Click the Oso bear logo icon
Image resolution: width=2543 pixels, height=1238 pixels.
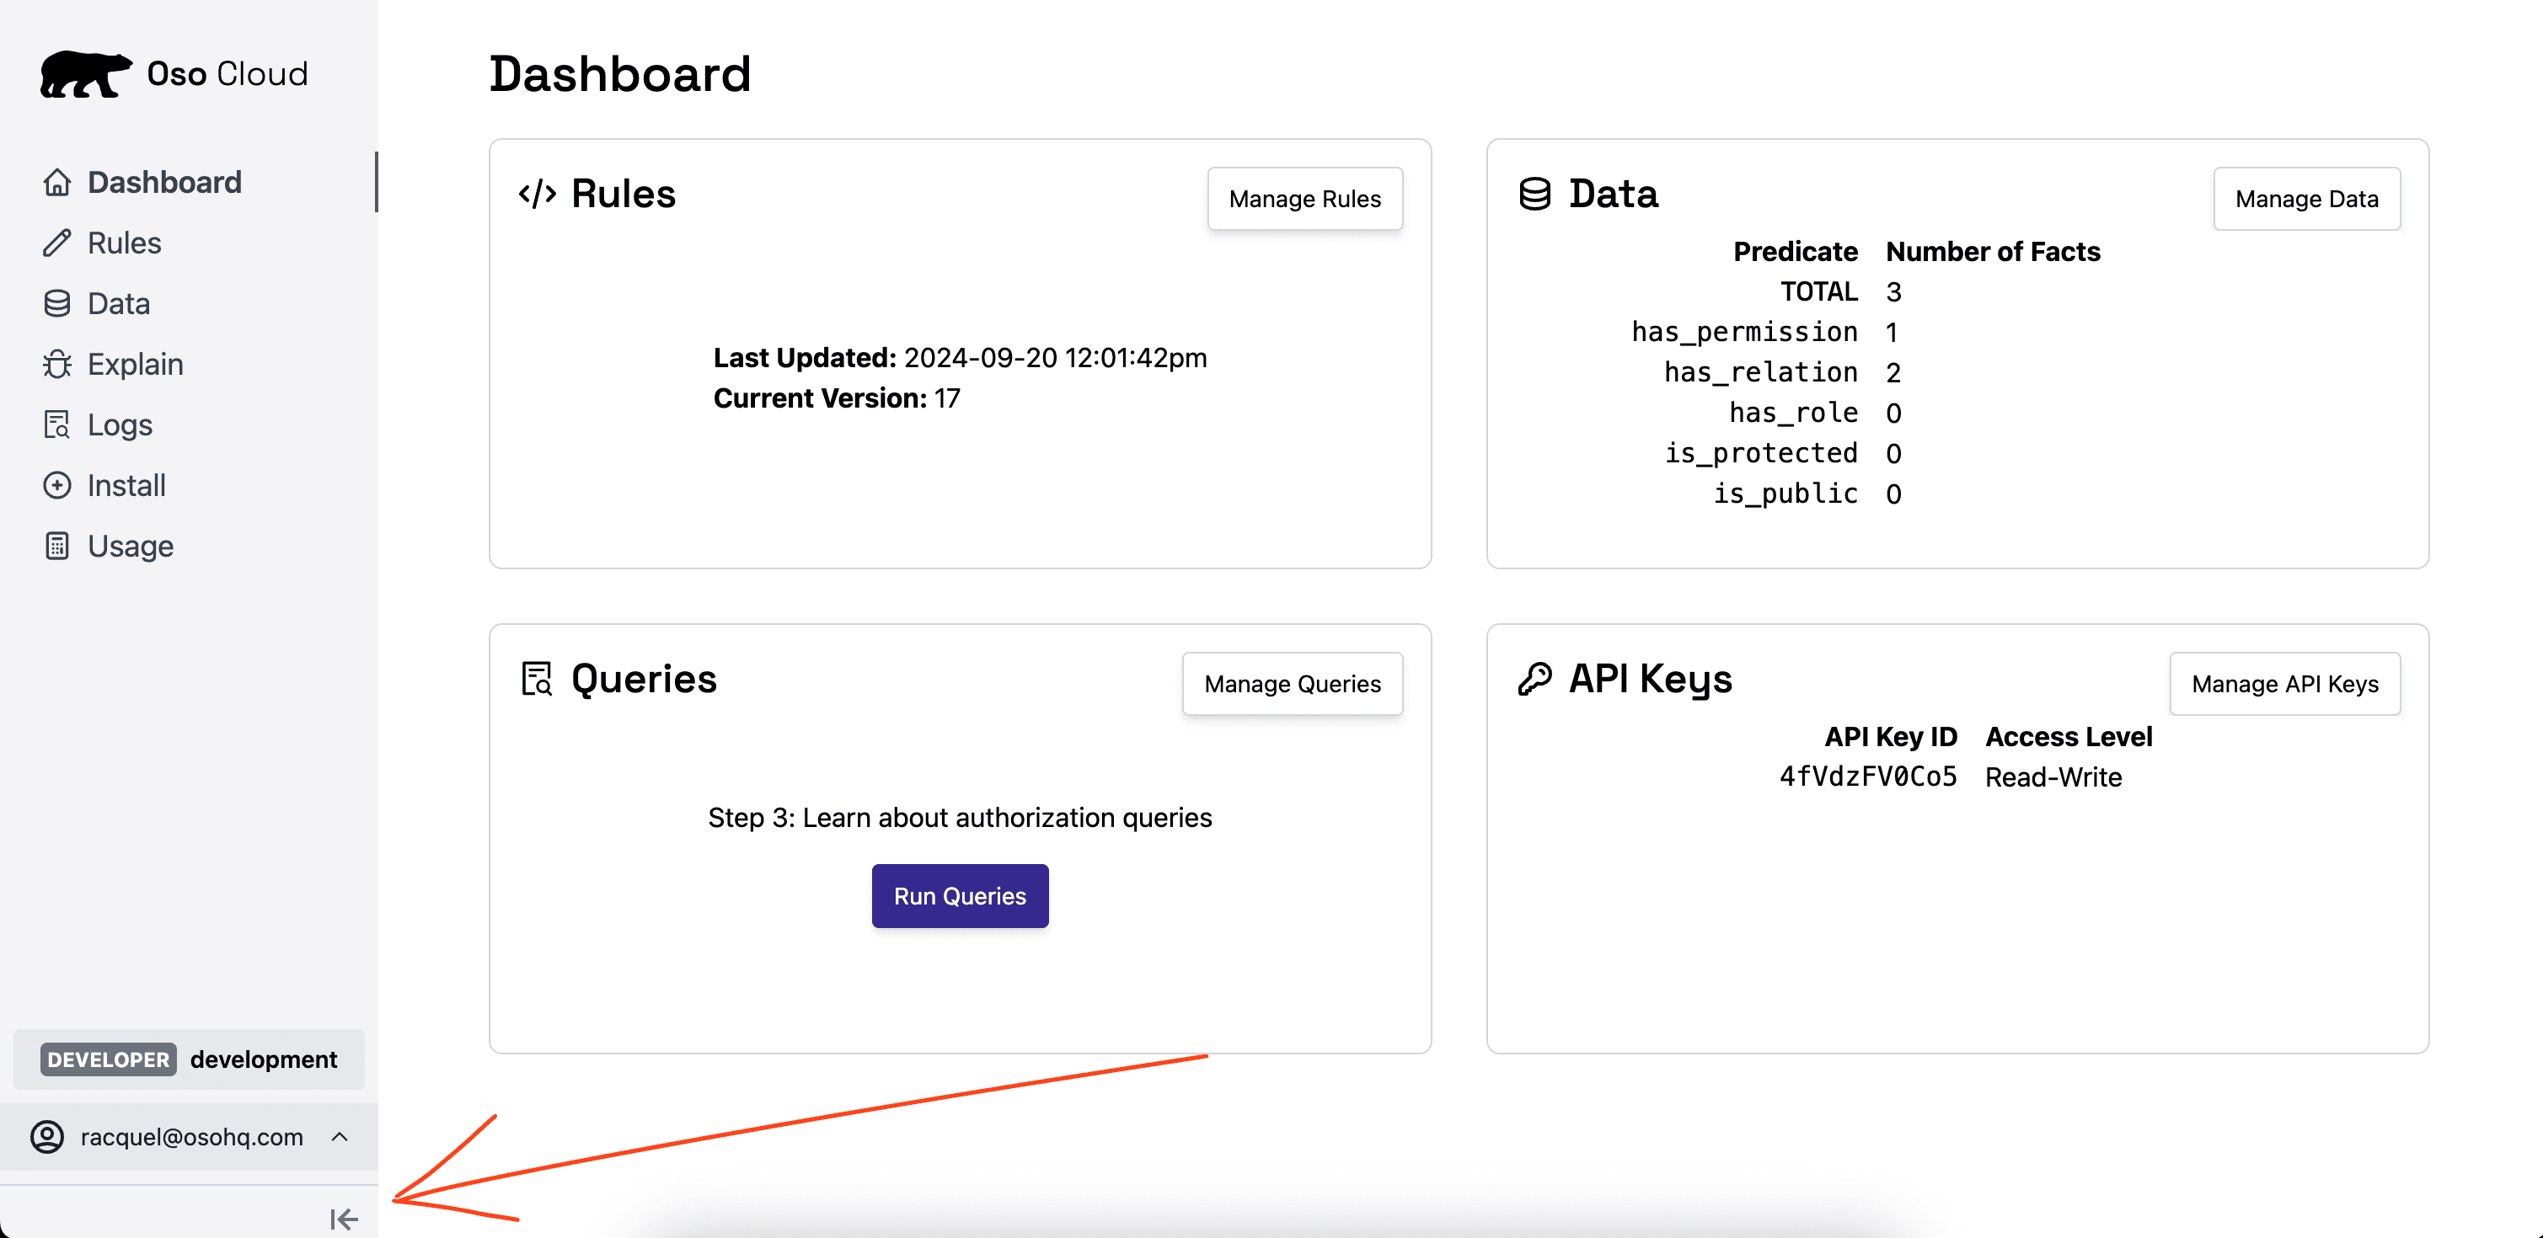pos(85,74)
